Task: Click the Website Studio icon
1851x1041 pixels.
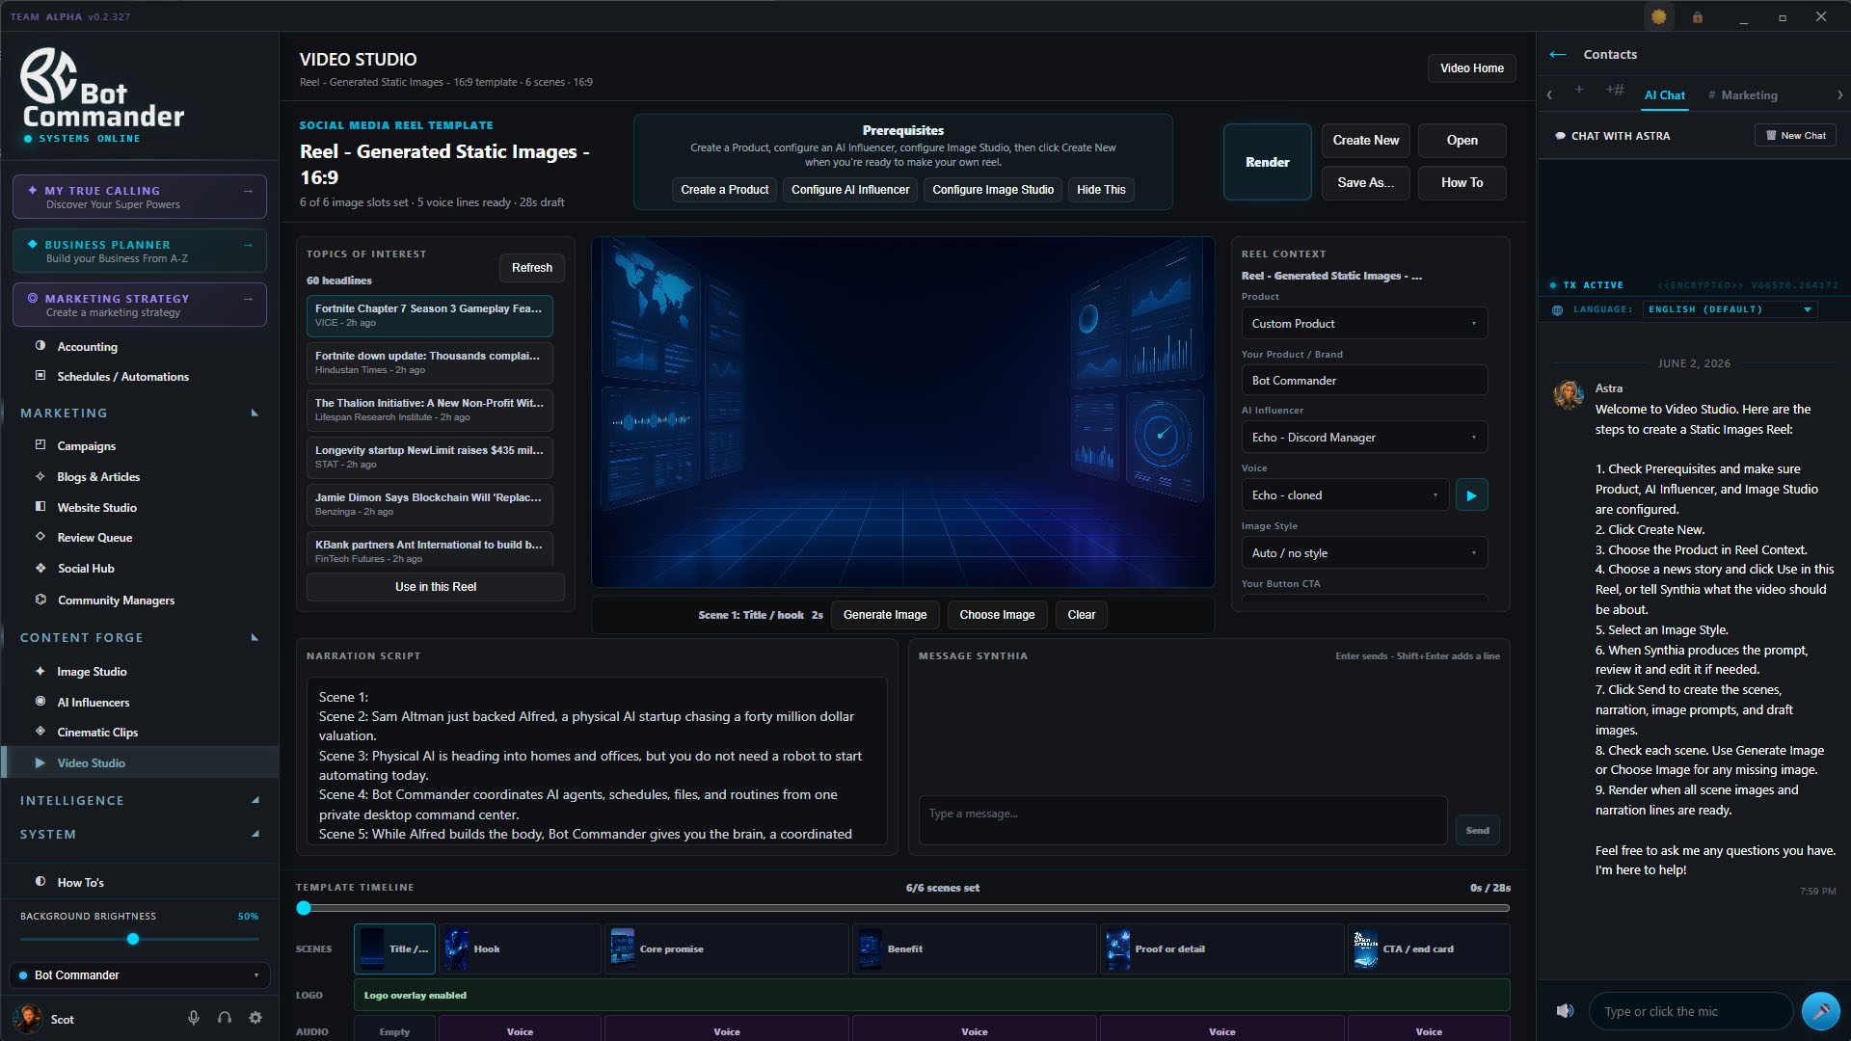Action: 40,506
